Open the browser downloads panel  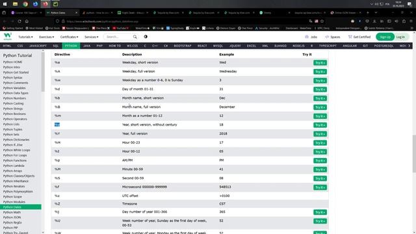point(374,21)
